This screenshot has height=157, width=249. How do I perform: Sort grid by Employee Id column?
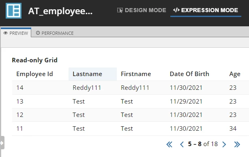34,74
